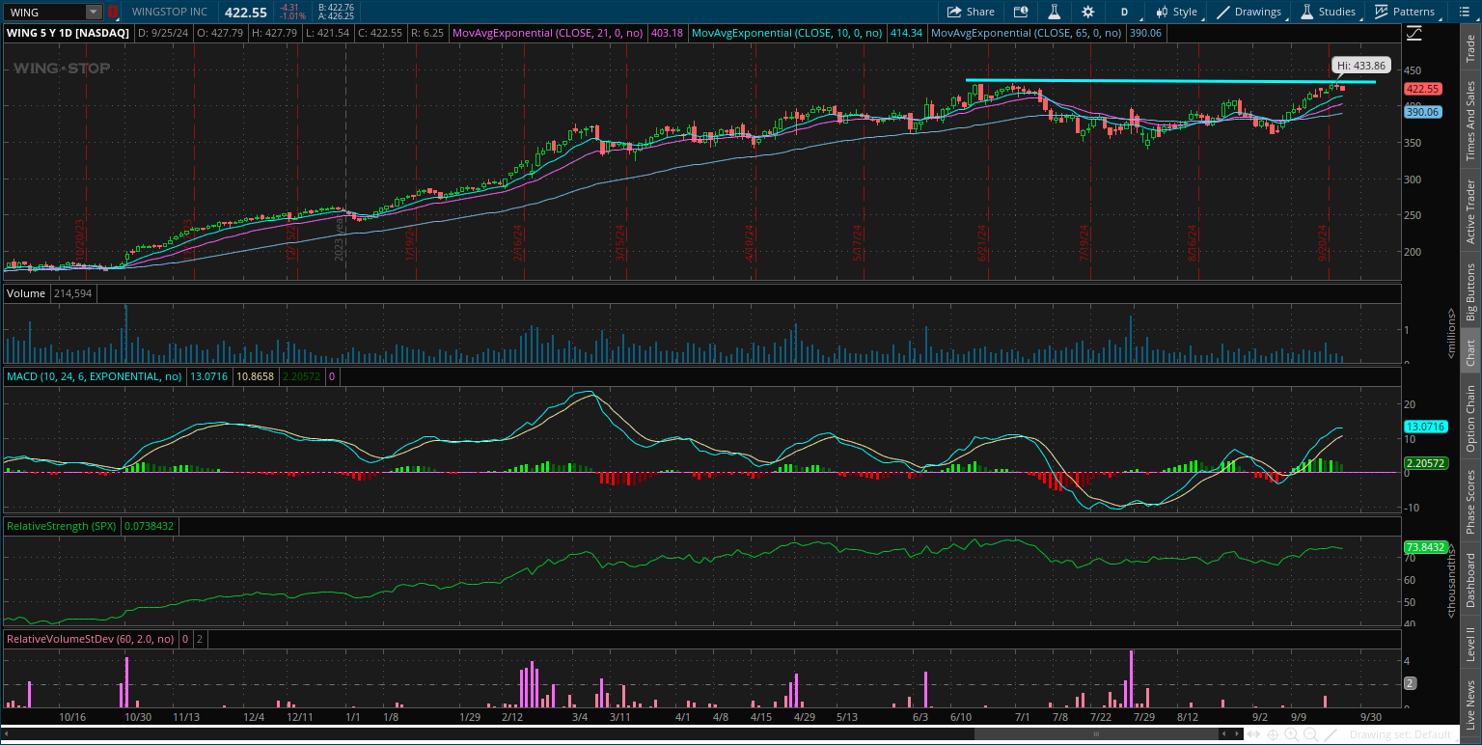Click the WINGSTOP INC company name
Viewport: 1482px width, 745px height.
(x=170, y=13)
